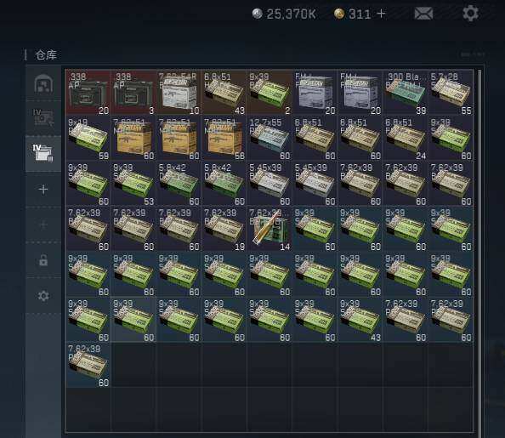Select the 5.7x28 ammo box with 55
Image resolution: width=505 pixels, height=438 pixels.
pyautogui.click(x=451, y=93)
